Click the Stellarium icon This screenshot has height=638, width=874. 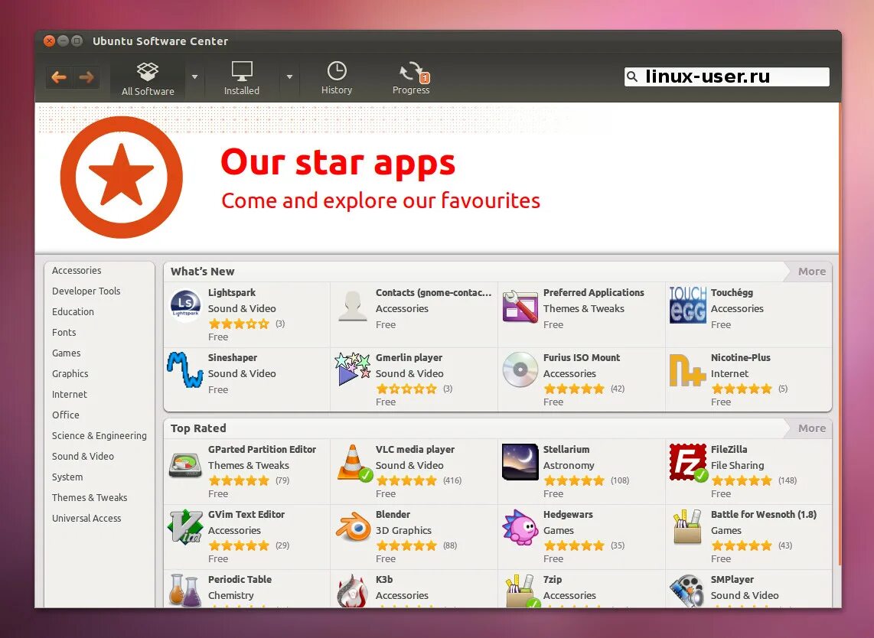(520, 462)
